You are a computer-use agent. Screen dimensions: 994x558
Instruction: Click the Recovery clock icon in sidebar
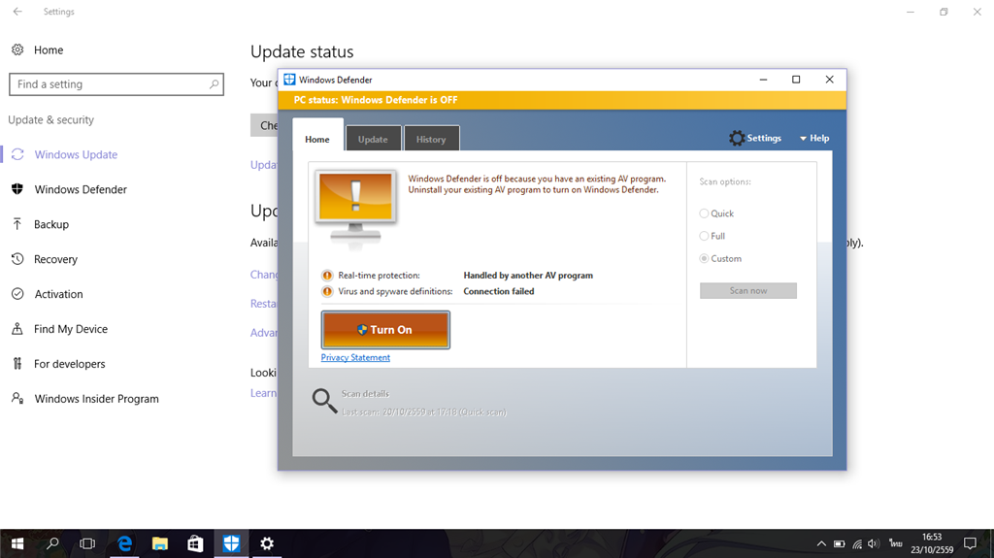point(17,259)
